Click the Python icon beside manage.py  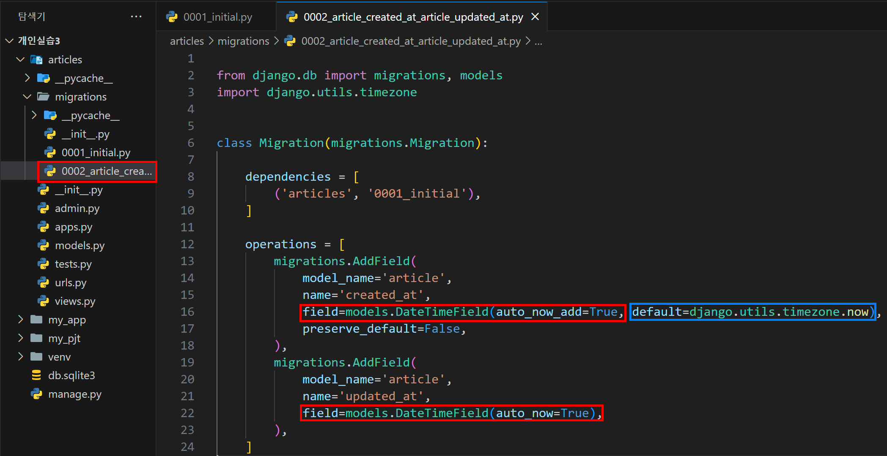click(x=37, y=394)
